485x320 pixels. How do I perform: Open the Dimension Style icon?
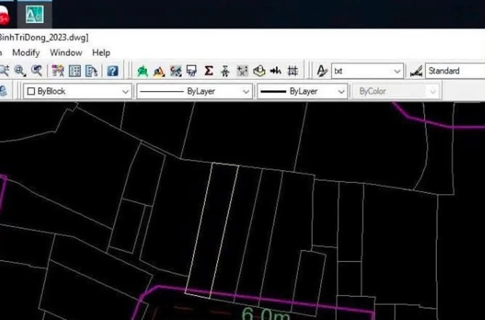click(416, 71)
